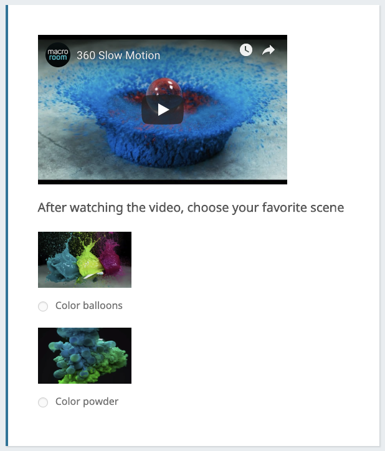Click the blue powder burst in the video preview

[170, 144]
